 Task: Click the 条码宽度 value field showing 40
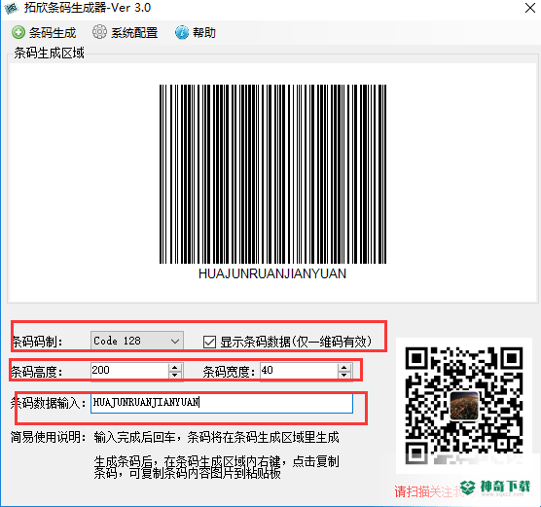[299, 371]
